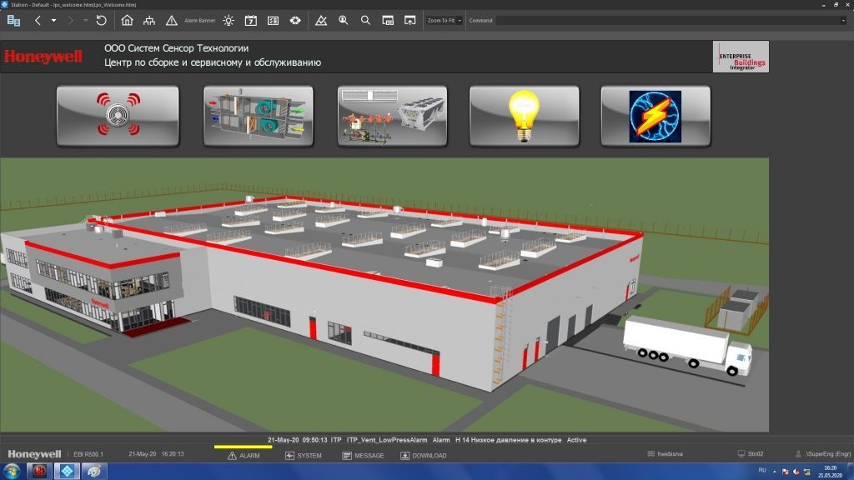The height and width of the screenshot is (480, 854).
Task: Open alarm summary triangle icon in toolbar
Action: tap(171, 20)
